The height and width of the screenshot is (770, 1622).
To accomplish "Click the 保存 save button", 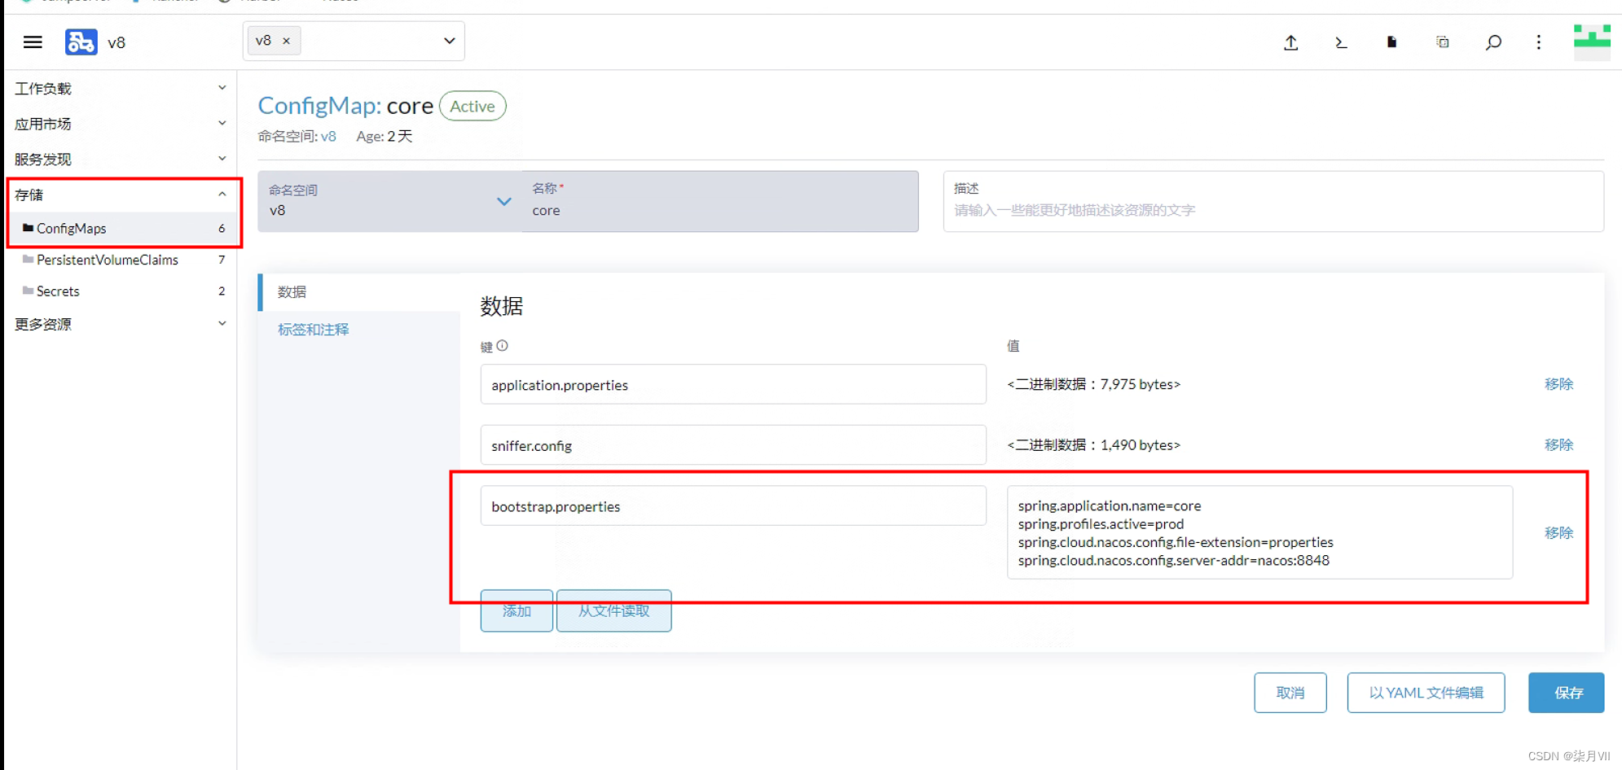I will pos(1567,693).
